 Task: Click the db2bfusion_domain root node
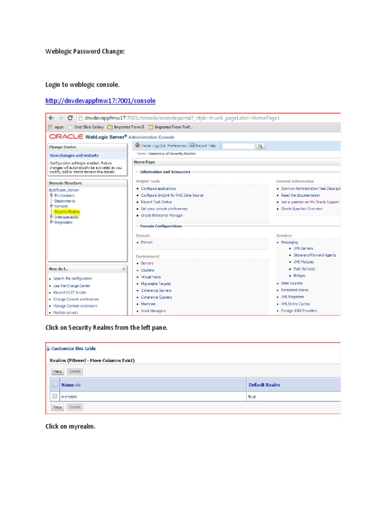click(64, 190)
